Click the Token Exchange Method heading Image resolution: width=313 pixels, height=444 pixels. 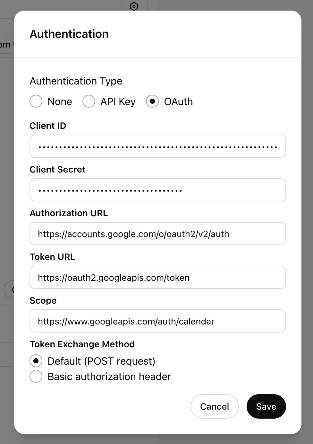(x=82, y=344)
